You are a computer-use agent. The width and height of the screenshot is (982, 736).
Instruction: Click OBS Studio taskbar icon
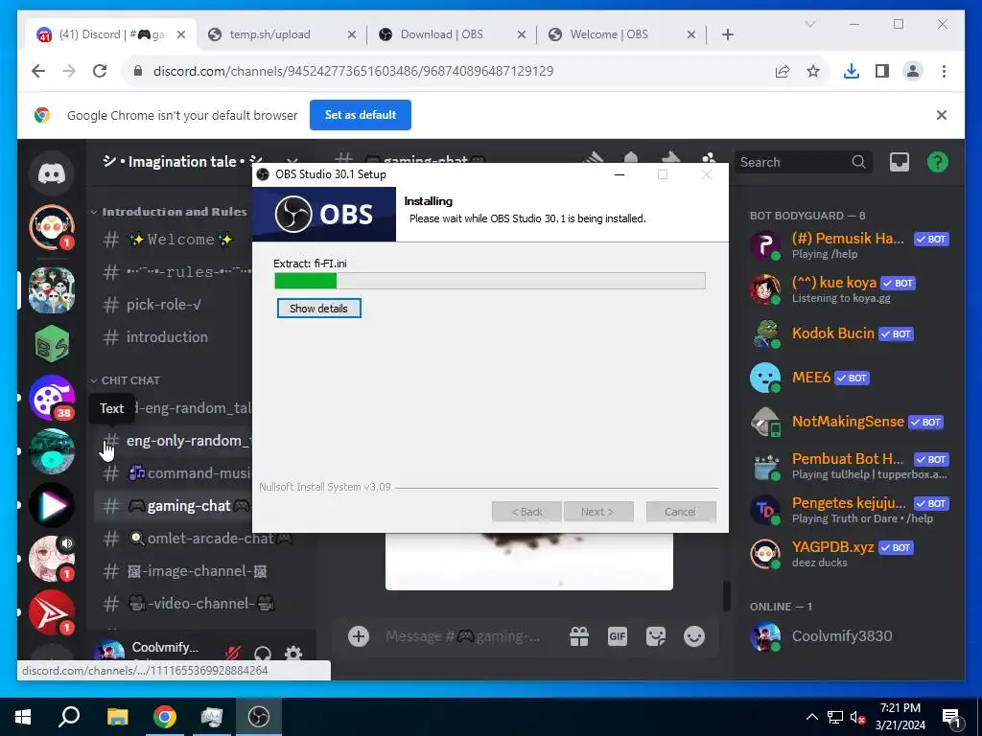tap(259, 717)
